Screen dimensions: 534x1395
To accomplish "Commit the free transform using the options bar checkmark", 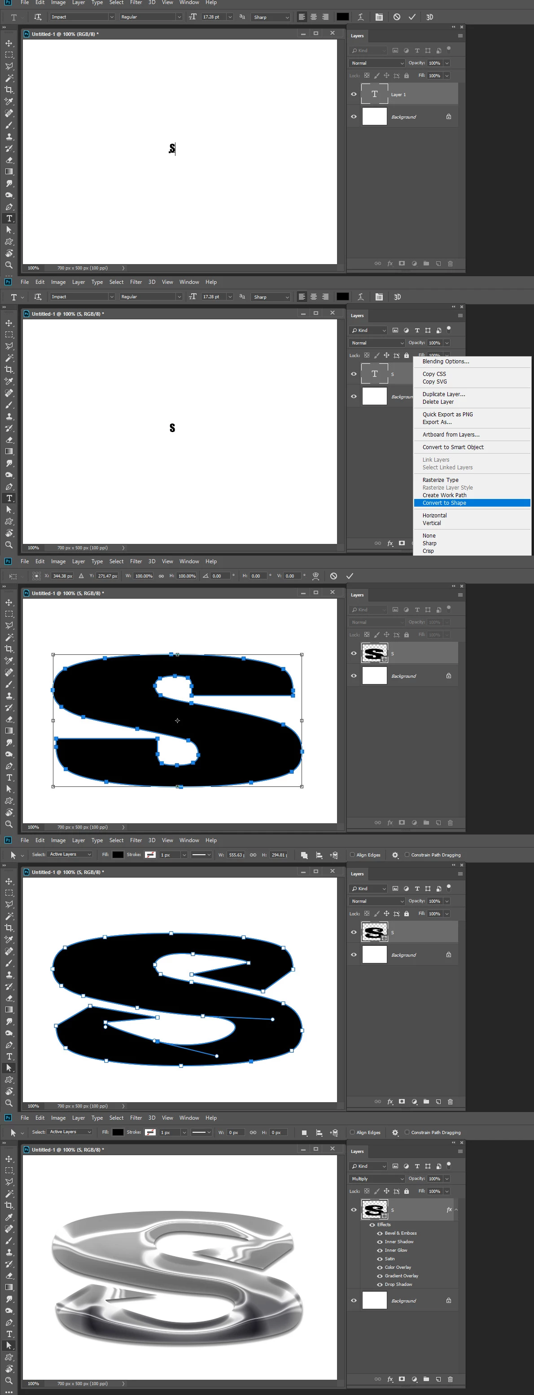I will pyautogui.click(x=350, y=576).
